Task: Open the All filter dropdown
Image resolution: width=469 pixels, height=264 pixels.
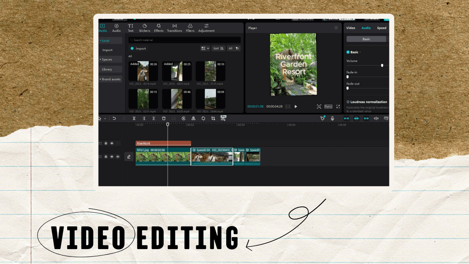Action: coord(233,48)
